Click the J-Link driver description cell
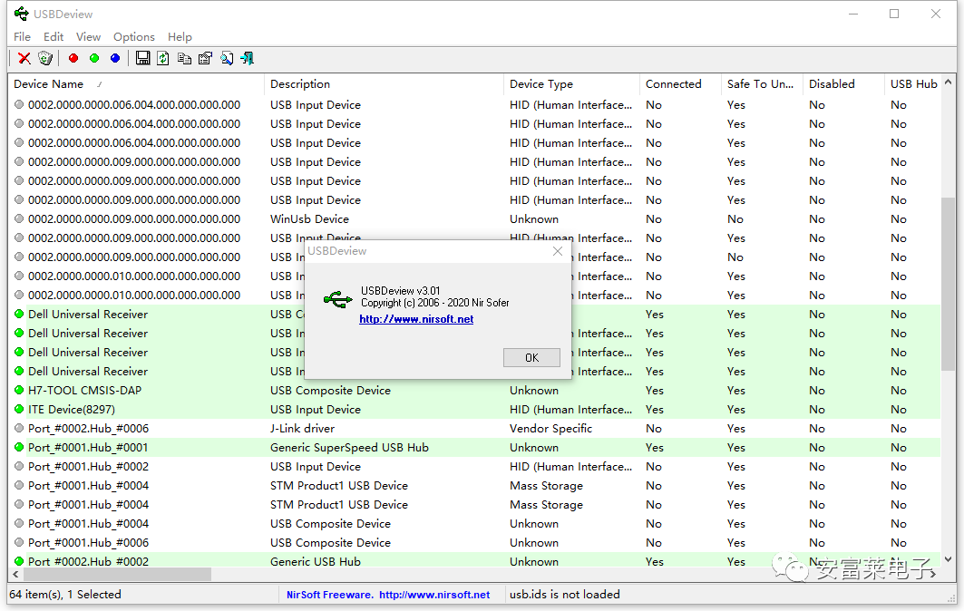The height and width of the screenshot is (611, 964). click(303, 429)
